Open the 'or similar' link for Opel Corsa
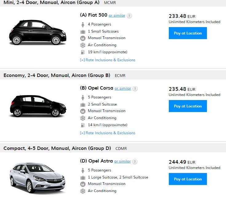 tap(123, 88)
